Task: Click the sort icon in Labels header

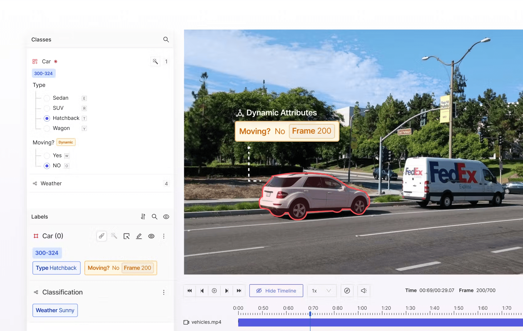Action: tap(143, 217)
